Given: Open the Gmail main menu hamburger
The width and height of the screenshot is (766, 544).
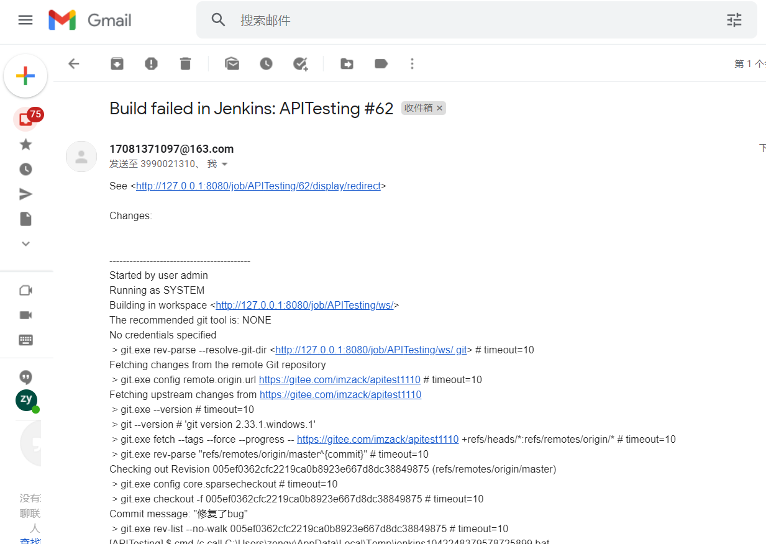Looking at the screenshot, I should (x=25, y=20).
